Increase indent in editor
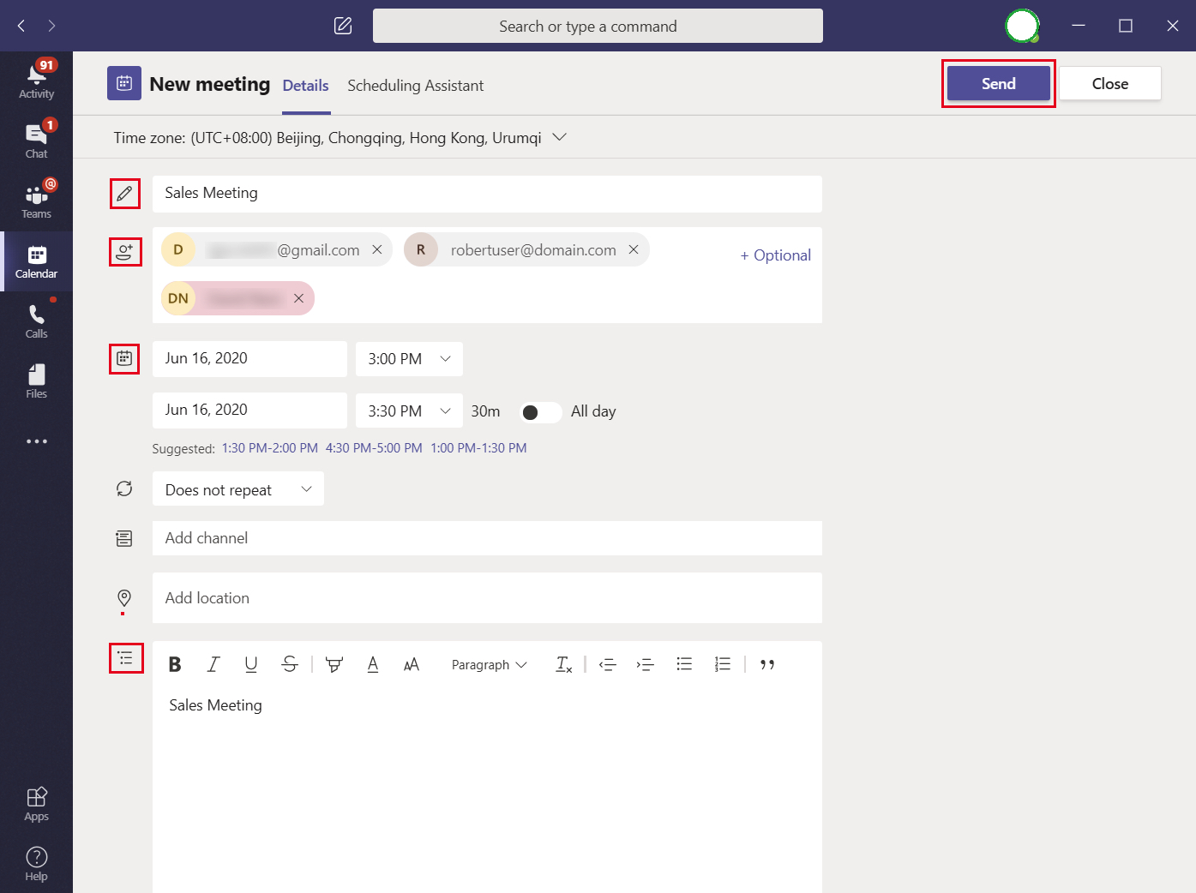The height and width of the screenshot is (893, 1196). tap(646, 664)
